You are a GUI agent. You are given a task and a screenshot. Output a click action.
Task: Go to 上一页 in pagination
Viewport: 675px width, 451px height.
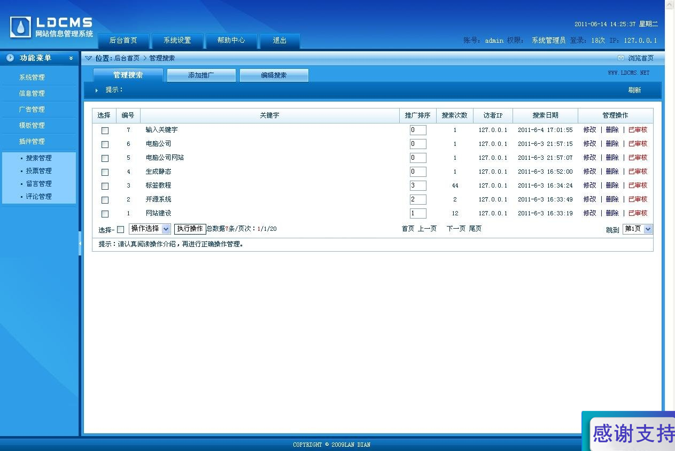(x=427, y=229)
